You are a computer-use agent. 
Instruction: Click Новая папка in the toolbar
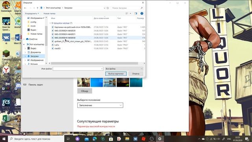pos(49,13)
